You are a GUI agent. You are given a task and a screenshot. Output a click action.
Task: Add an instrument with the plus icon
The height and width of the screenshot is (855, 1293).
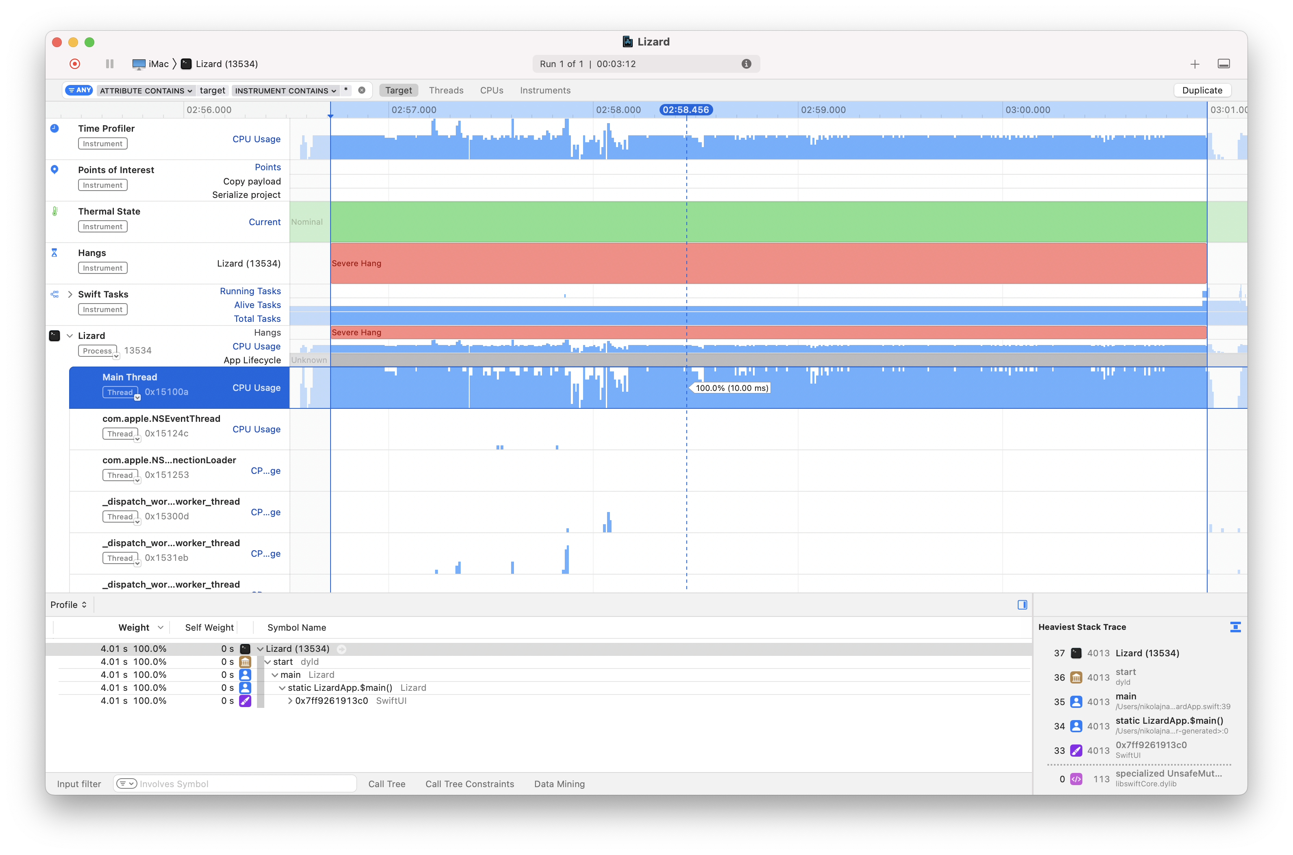[1194, 64]
